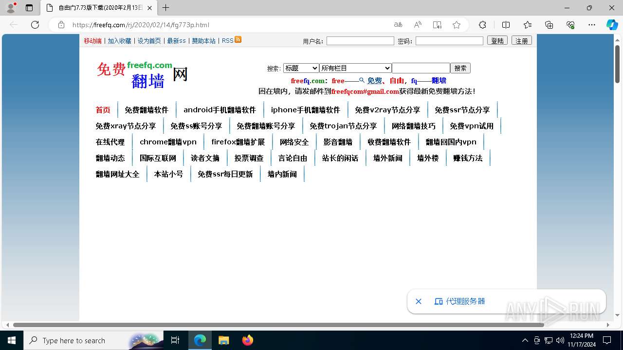Screen dimensions: 623x350
Task: Open File Explorer on taskbar
Action: click(223, 340)
